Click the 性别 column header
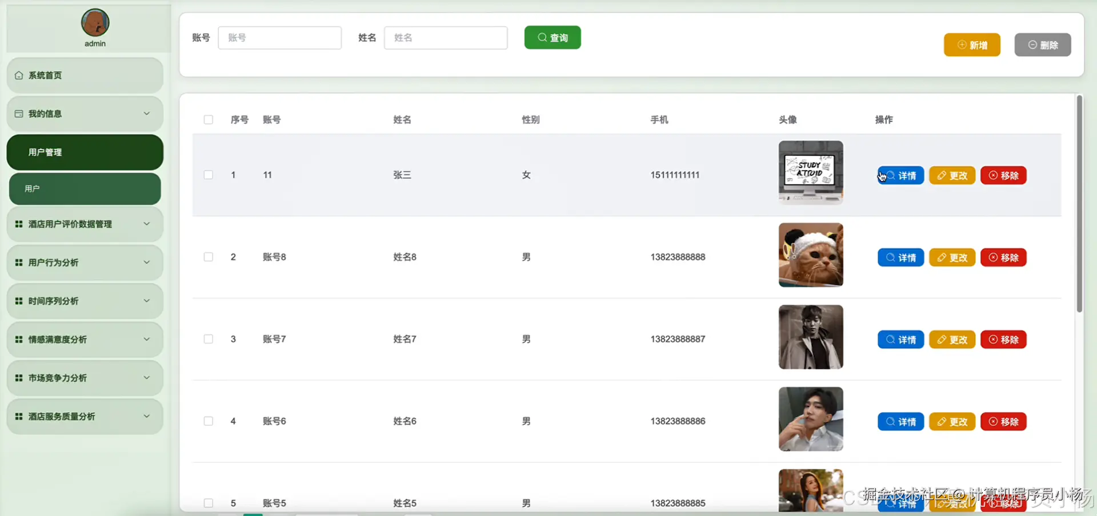Screen dimensions: 1097x516 point(531,120)
